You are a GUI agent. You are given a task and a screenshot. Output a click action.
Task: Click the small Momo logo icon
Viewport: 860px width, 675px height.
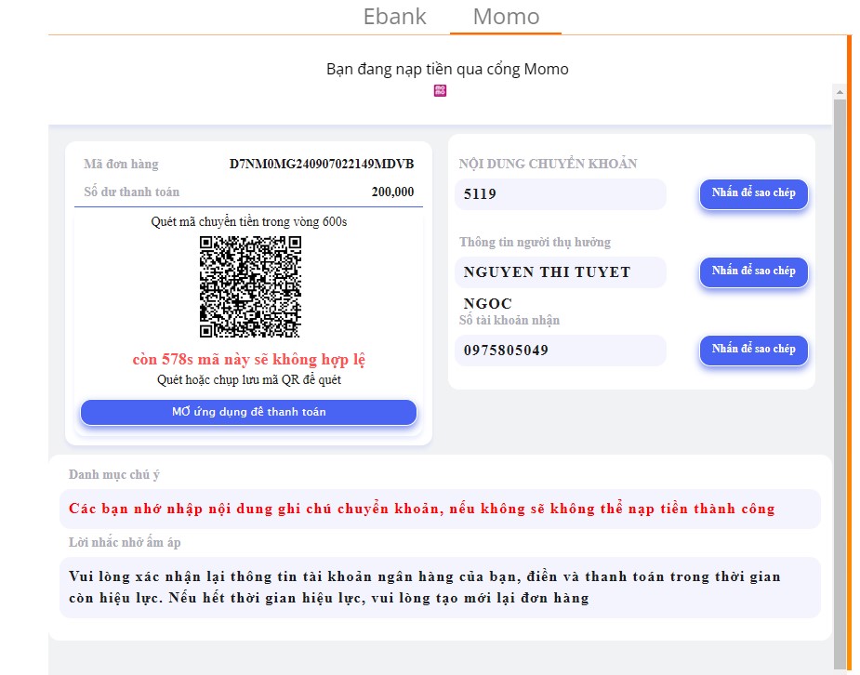pos(440,90)
